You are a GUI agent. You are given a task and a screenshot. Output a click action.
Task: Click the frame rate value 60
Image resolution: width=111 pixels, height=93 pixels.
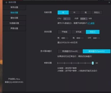click(97, 63)
